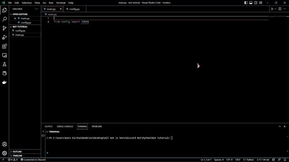This screenshot has height=162, width=289.
Task: Open the Docker whale view
Action: click(5, 82)
